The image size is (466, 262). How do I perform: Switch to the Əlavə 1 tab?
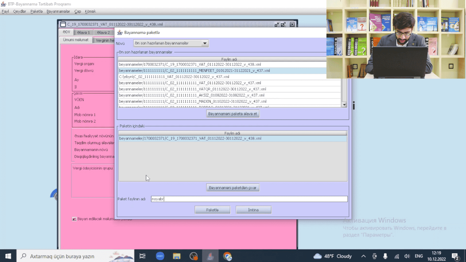[x=83, y=33]
